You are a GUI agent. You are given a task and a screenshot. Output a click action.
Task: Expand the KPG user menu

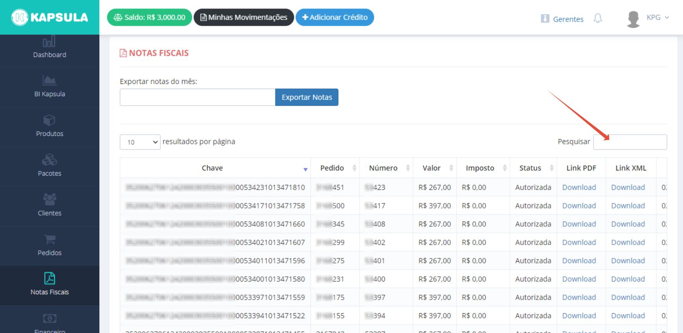[658, 17]
